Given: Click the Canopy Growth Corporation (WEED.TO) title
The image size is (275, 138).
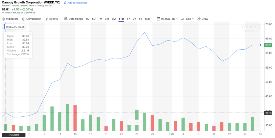Looking at the screenshot, I should click(x=31, y=3).
